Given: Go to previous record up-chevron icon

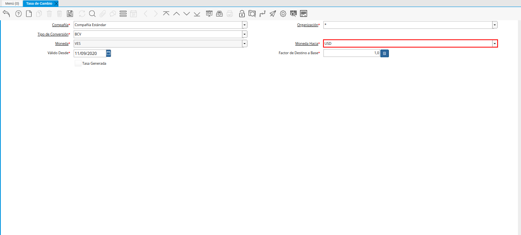Looking at the screenshot, I should 177,14.
